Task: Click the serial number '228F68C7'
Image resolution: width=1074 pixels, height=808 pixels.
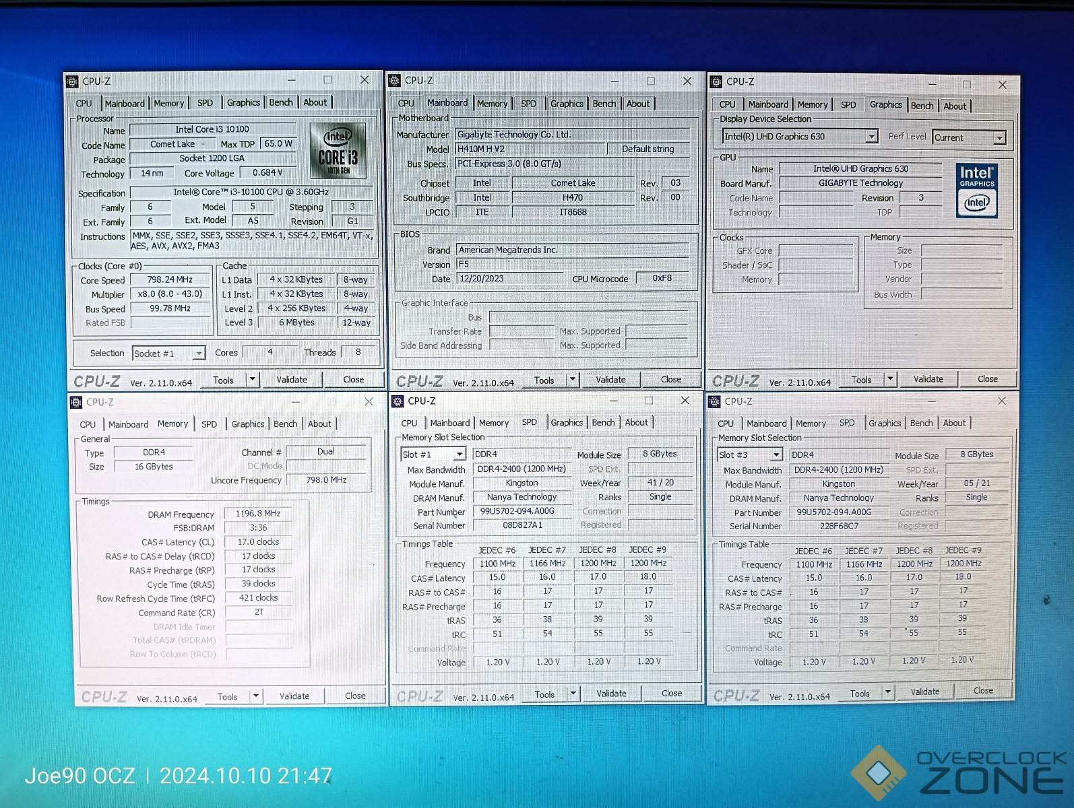Action: click(x=839, y=526)
